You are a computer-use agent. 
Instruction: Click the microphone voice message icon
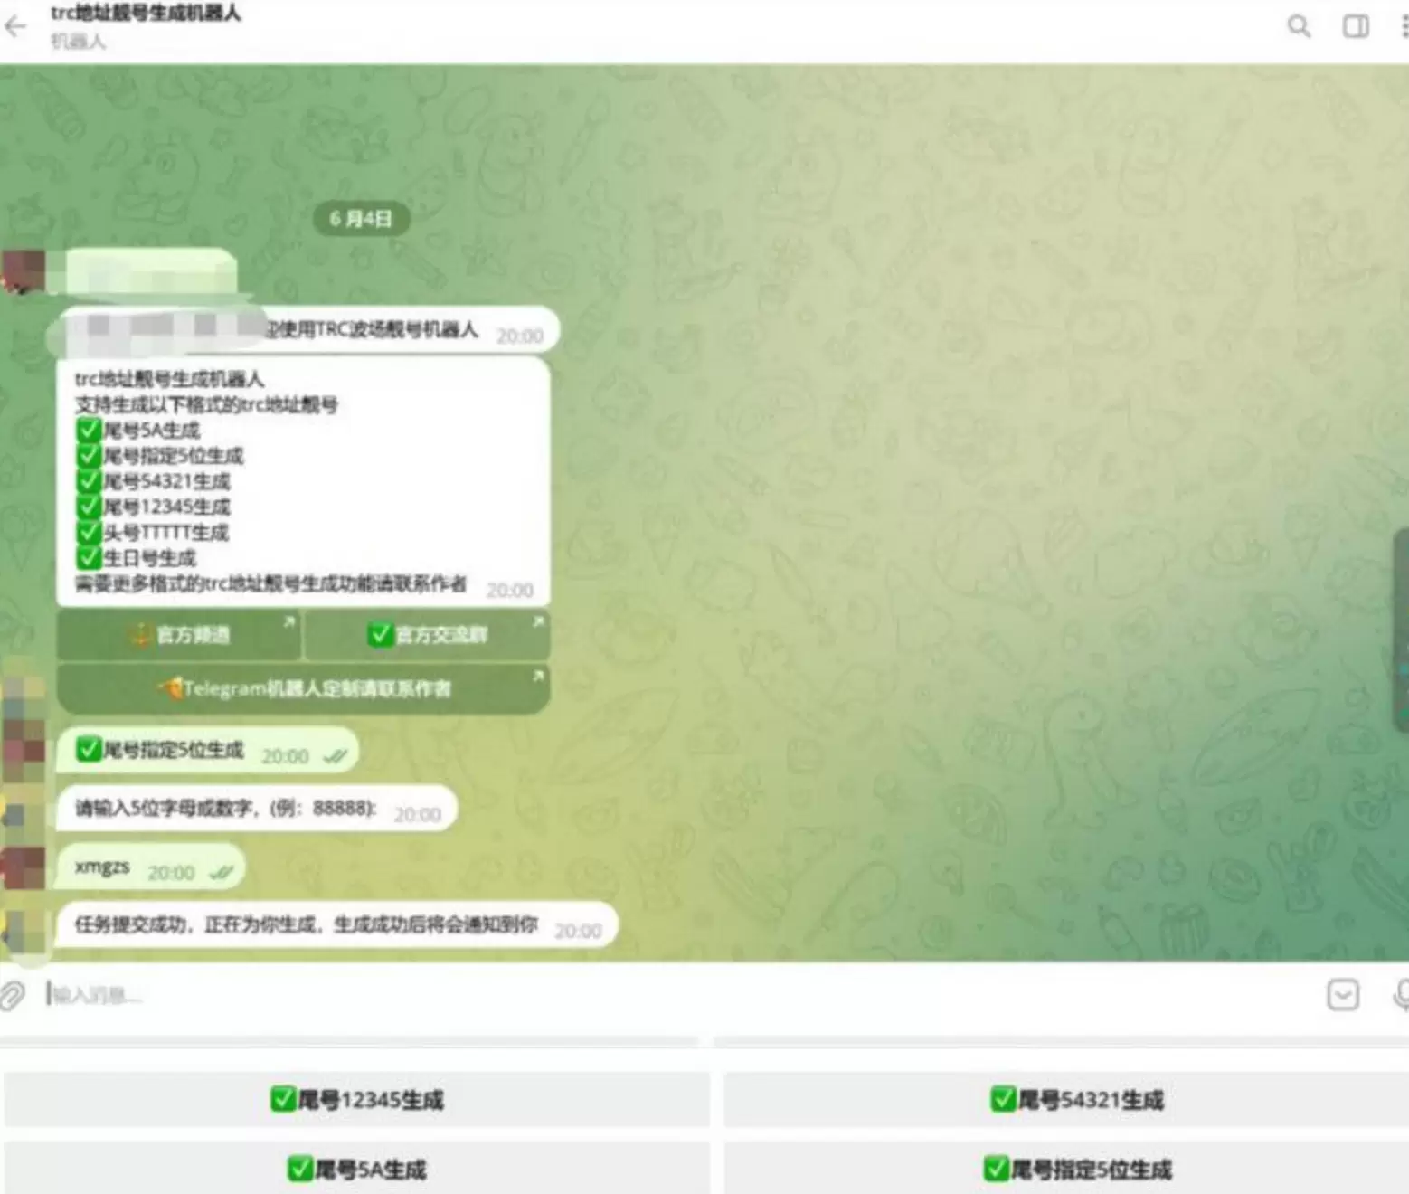pyautogui.click(x=1401, y=994)
